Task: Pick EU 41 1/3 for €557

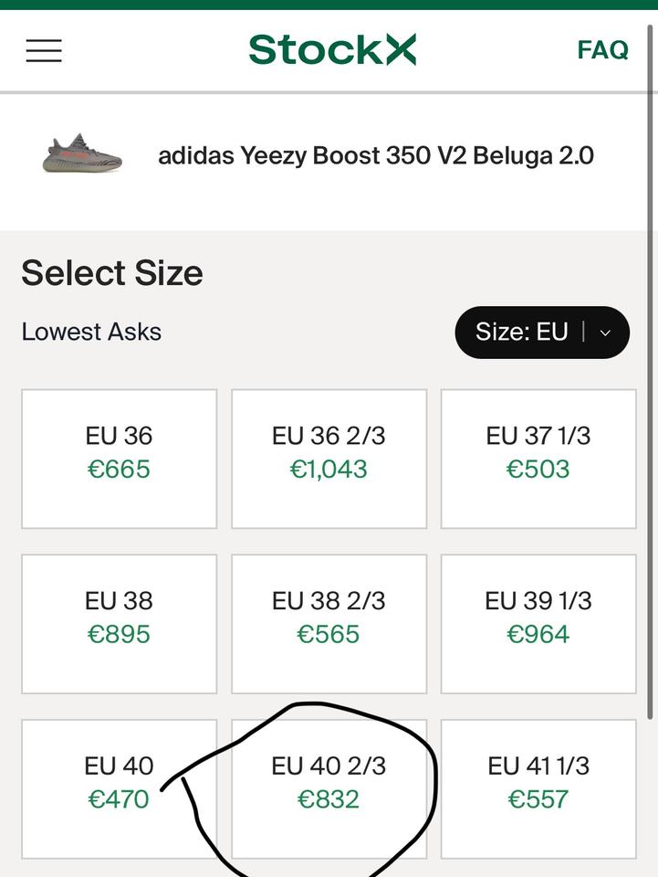Action: (538, 788)
